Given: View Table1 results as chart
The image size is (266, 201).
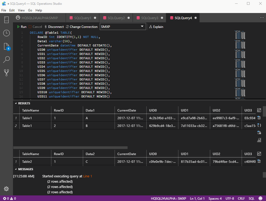Looking at the screenshot, I should (259, 140).
